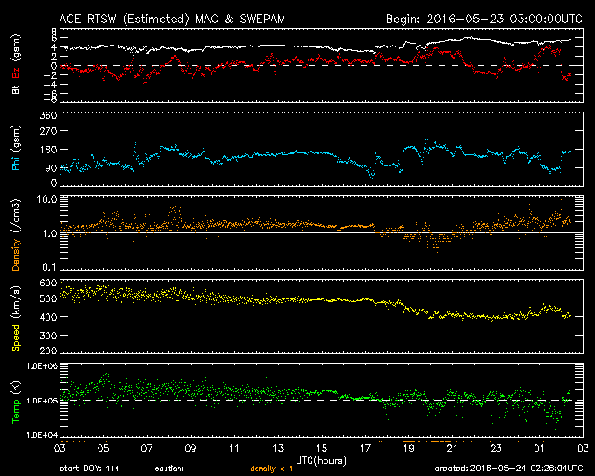This screenshot has width=595, height=476.
Task: Select the 1.0E+05 tick on Temp axis
Action: click(42, 401)
